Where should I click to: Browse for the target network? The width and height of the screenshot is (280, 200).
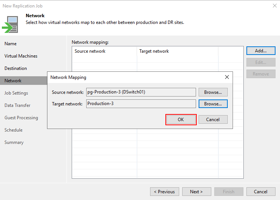pos(213,104)
